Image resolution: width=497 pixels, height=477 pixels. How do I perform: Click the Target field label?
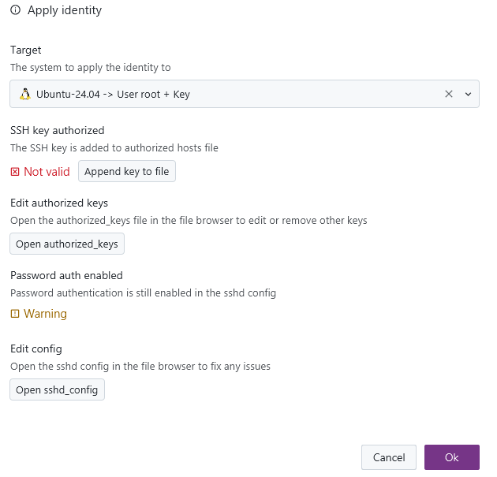tap(26, 50)
